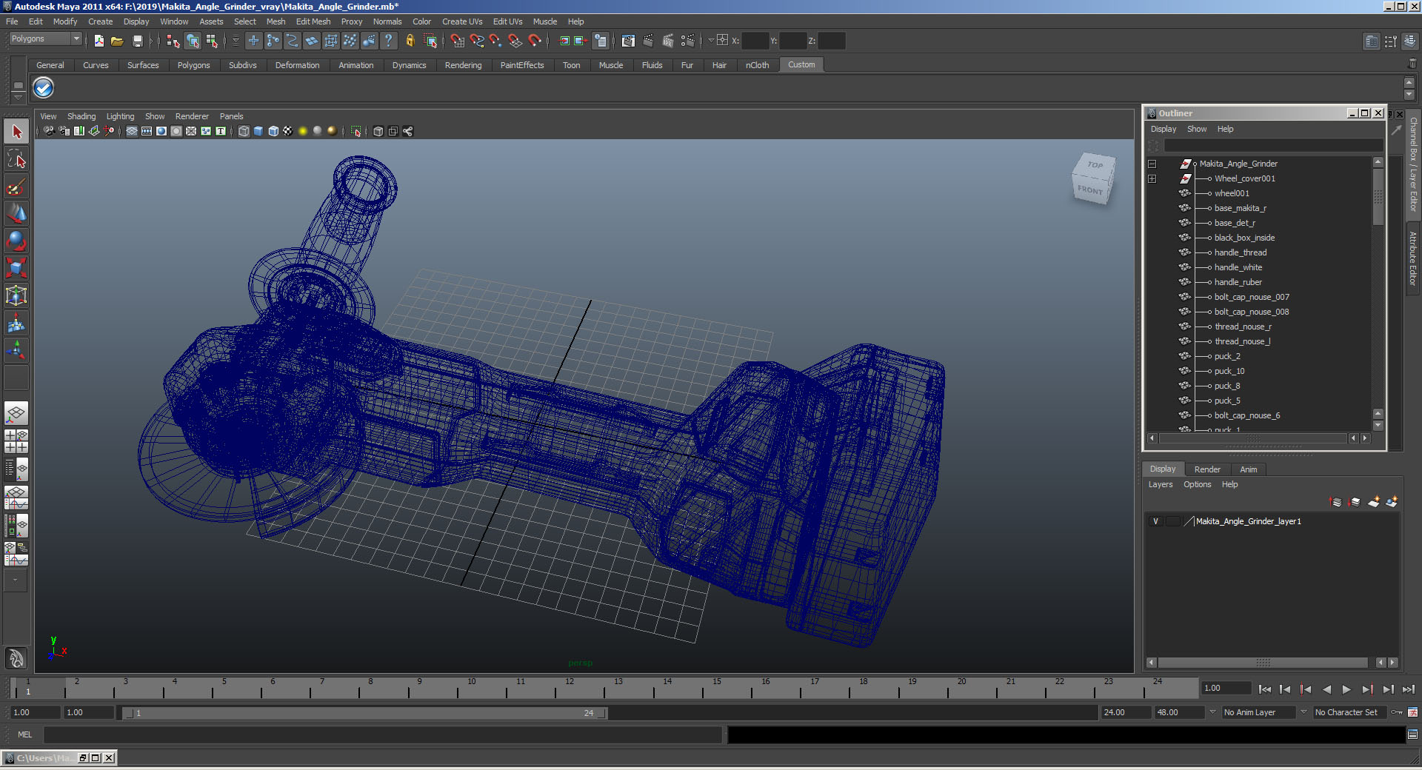
Task: Expand the transform input mode arrow
Action: click(710, 41)
